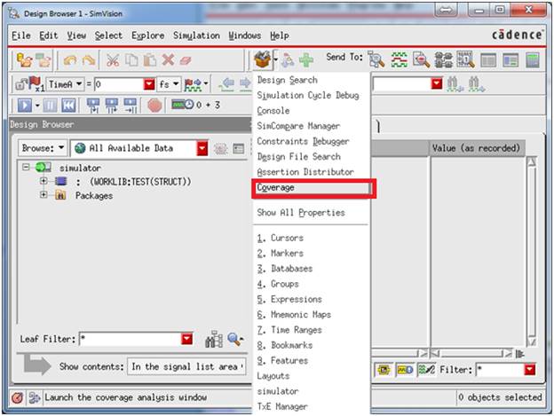
Task: Toggle the green signal filter icon
Action: coord(426,370)
